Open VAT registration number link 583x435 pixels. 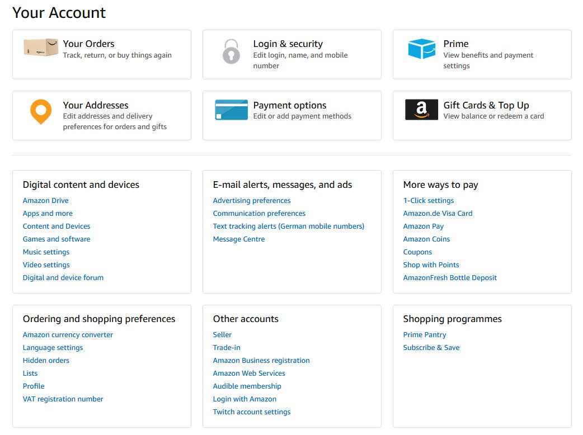tap(63, 399)
